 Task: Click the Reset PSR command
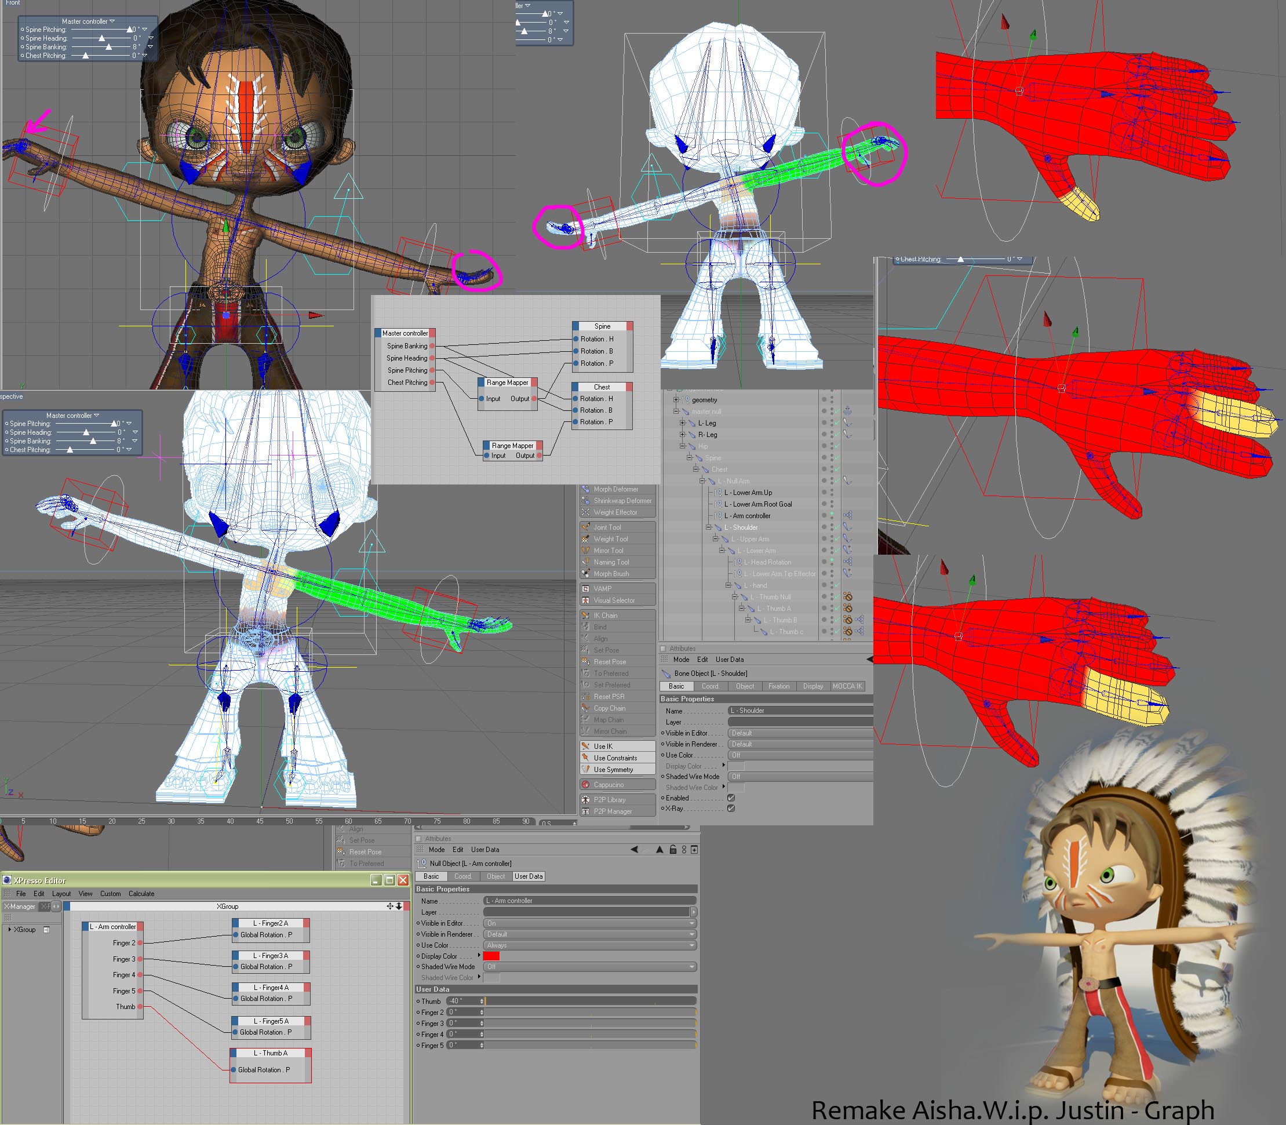(x=609, y=696)
